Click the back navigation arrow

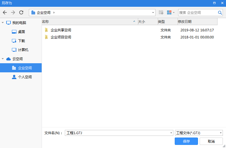click(x=5, y=12)
